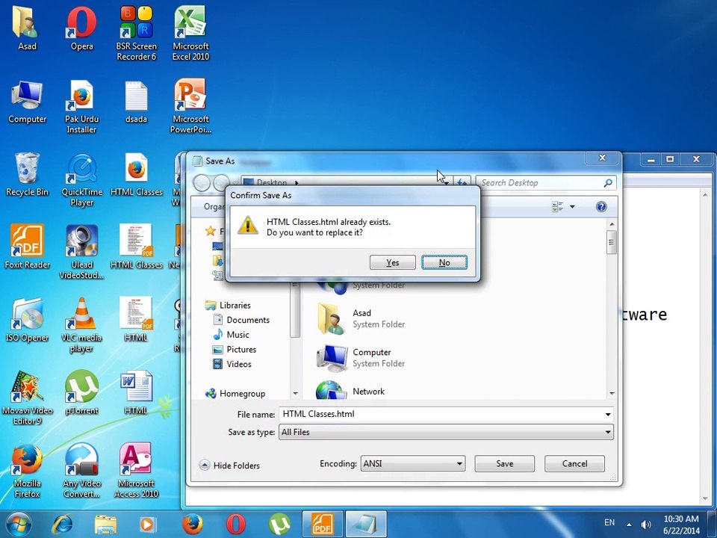This screenshot has width=717, height=538.
Task: Open Windows Media Player from taskbar
Action: pos(148,525)
